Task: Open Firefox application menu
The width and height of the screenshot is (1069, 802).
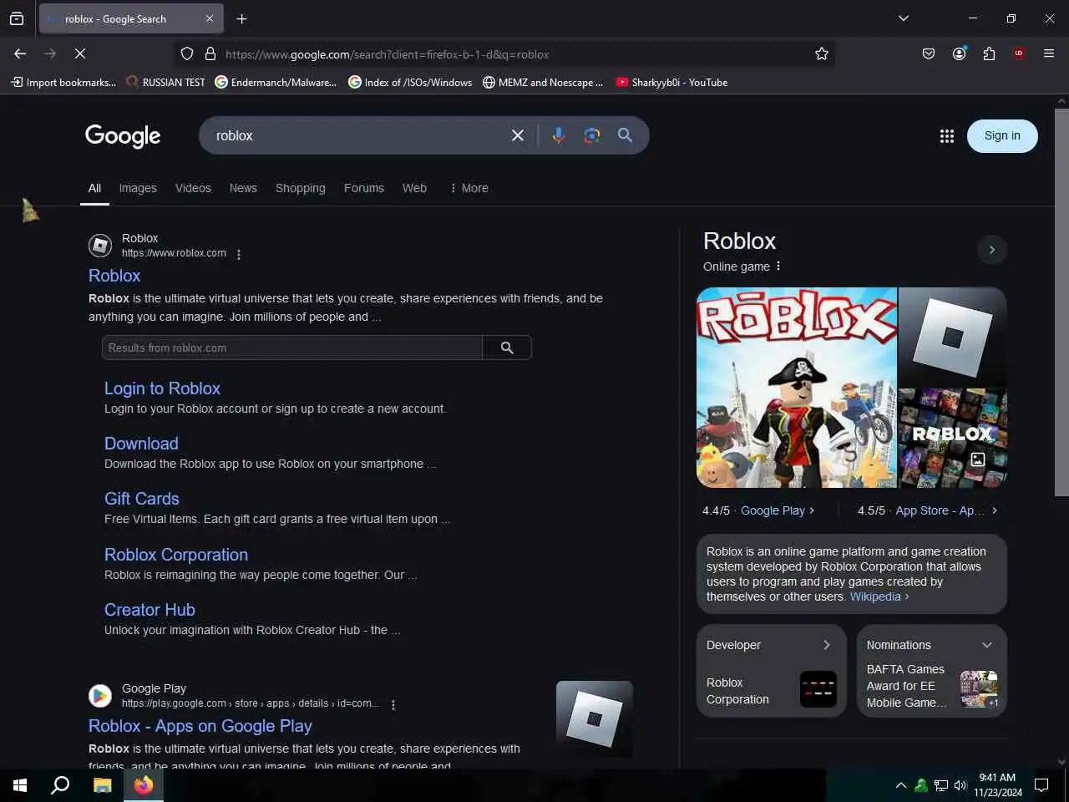Action: [x=1049, y=53]
